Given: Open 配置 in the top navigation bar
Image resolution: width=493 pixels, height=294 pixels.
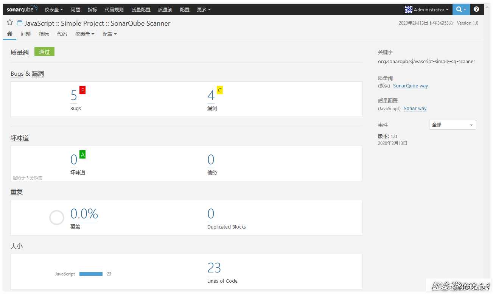Looking at the screenshot, I should [x=185, y=9].
